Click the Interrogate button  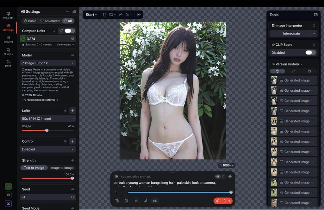coord(291,33)
